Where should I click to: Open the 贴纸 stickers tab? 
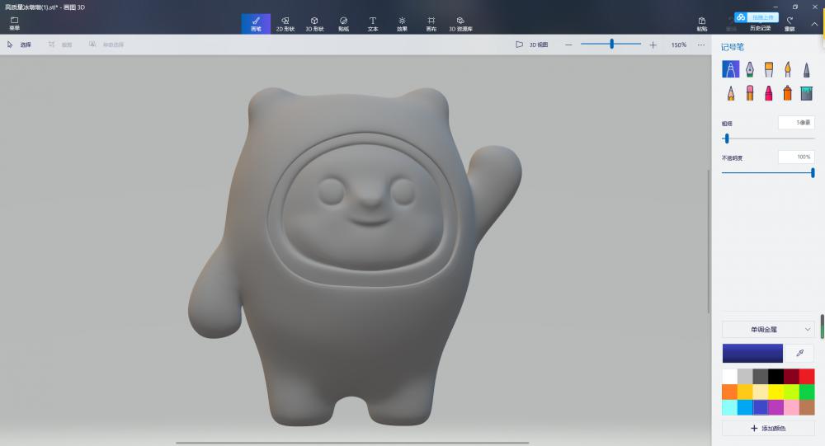coord(343,24)
